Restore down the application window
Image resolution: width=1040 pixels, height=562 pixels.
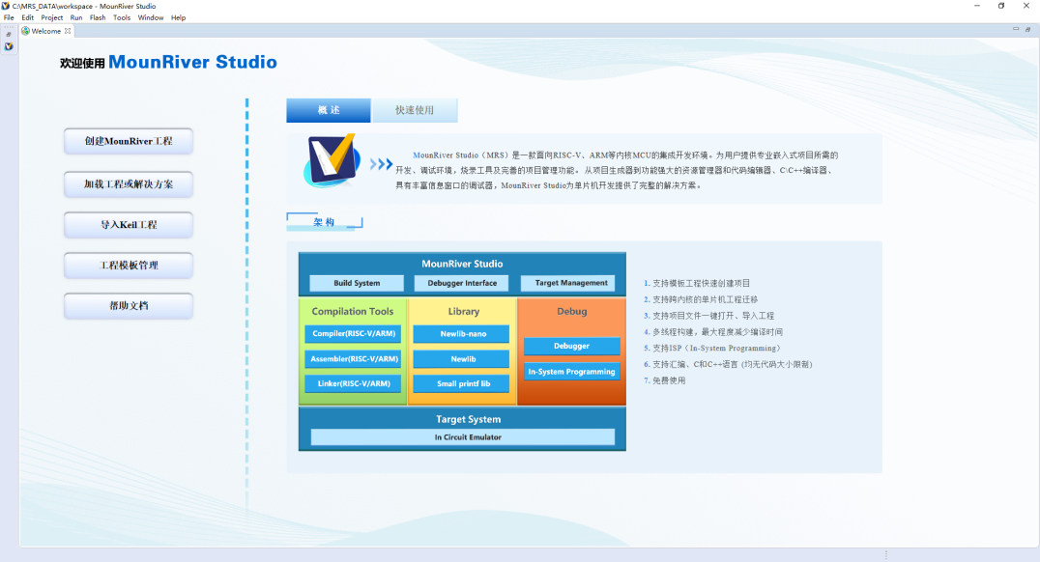pos(1001,6)
